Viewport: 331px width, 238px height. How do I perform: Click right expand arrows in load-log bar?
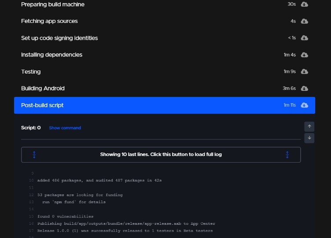pos(287,155)
